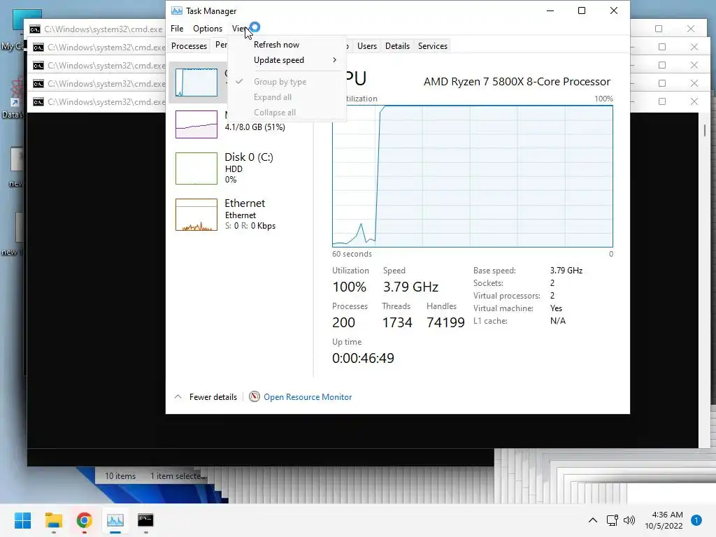Switch to the Services tab
Screen dimensions: 716x537
coord(432,45)
